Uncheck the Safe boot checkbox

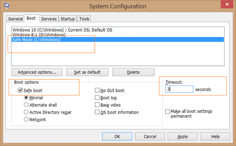(20, 90)
